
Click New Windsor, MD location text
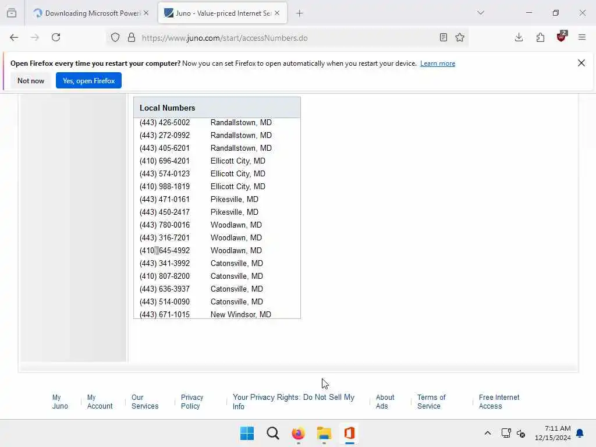[241, 315]
